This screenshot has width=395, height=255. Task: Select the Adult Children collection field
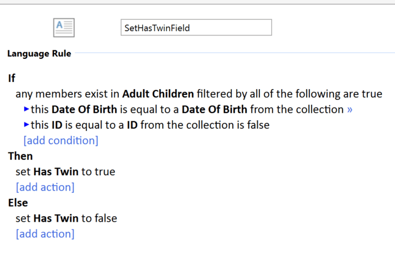[x=158, y=94]
